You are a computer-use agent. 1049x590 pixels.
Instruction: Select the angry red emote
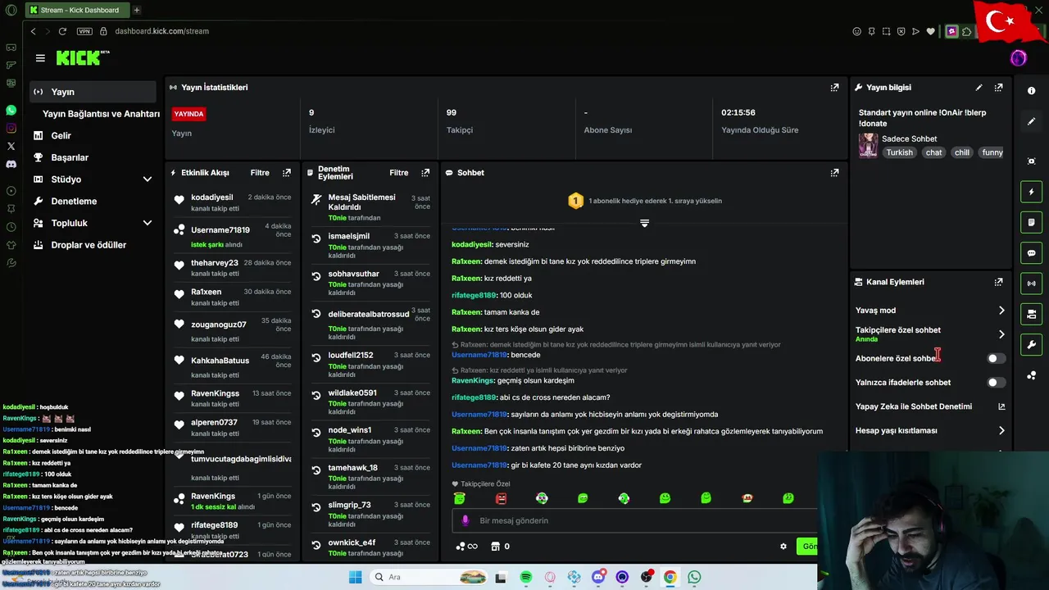(501, 498)
